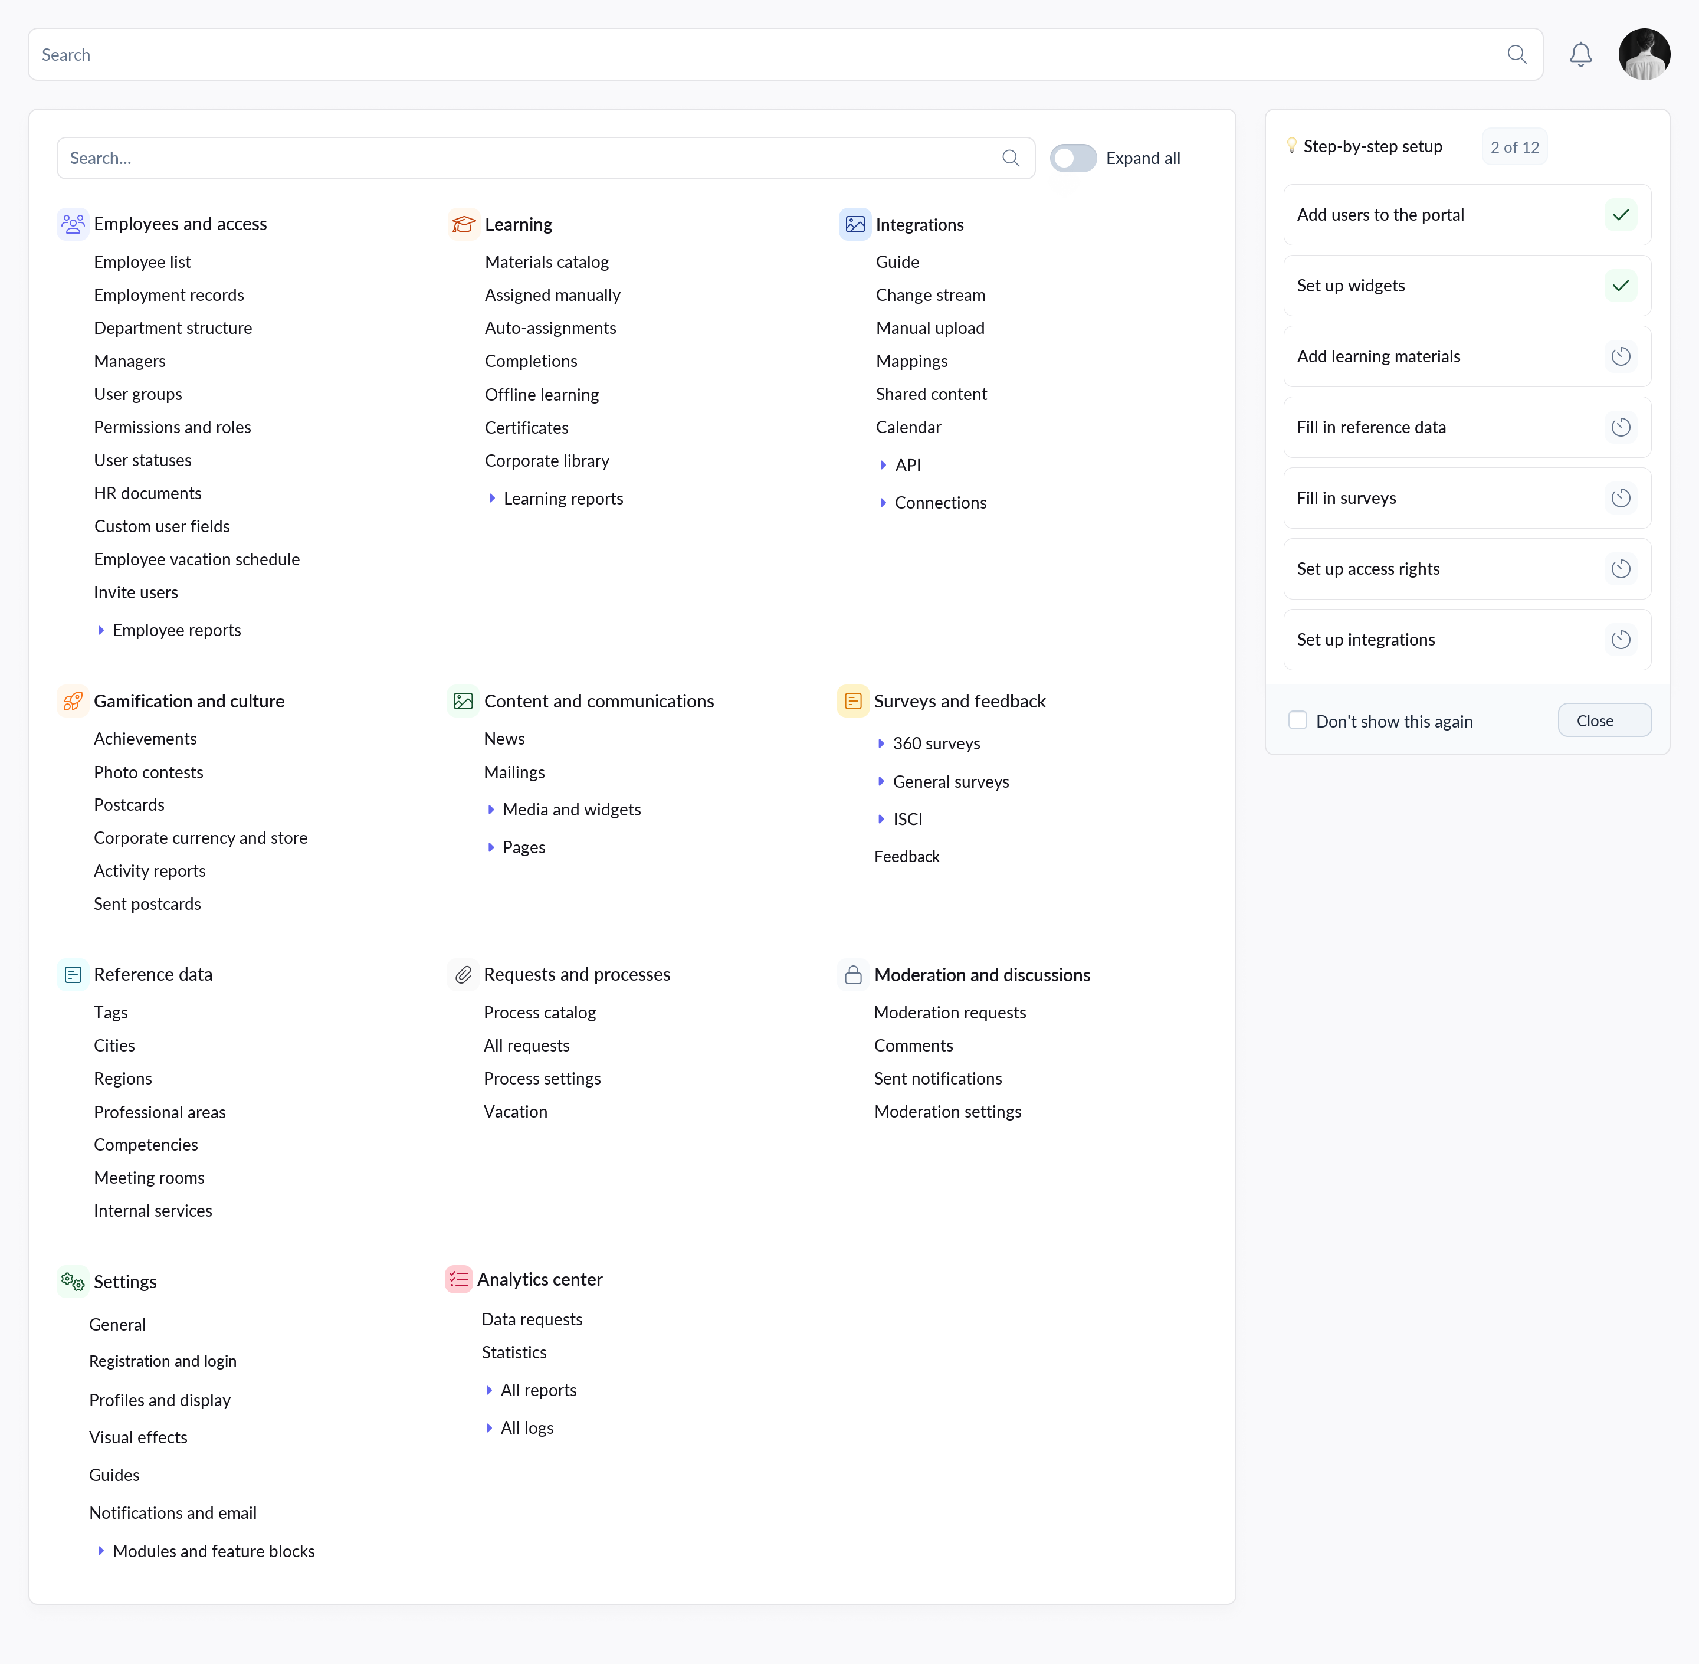Expand All logs in Analytics center

pyautogui.click(x=489, y=1427)
